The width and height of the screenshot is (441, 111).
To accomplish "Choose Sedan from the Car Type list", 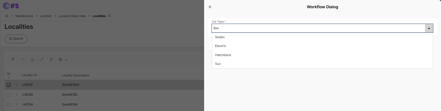I will point(322,37).
